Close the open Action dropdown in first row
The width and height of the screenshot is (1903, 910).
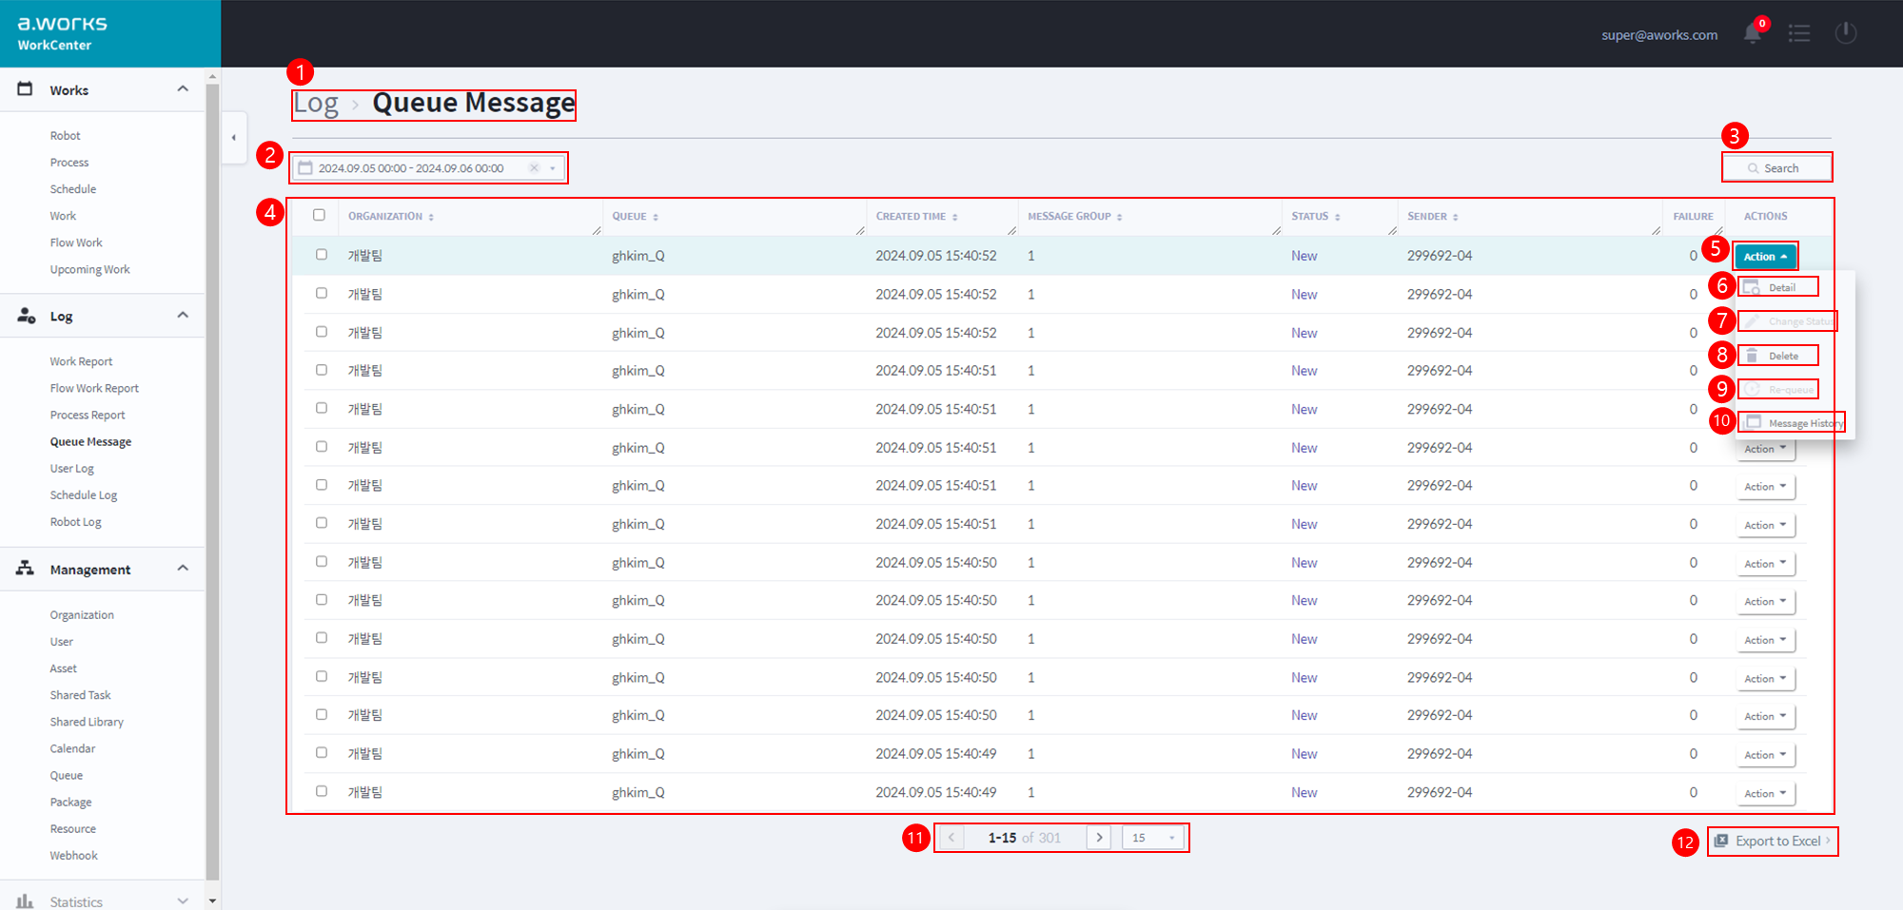pos(1765,257)
